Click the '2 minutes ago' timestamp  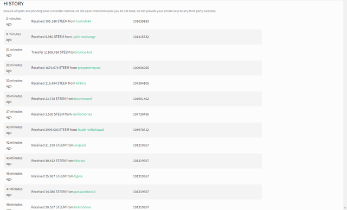tap(13, 22)
